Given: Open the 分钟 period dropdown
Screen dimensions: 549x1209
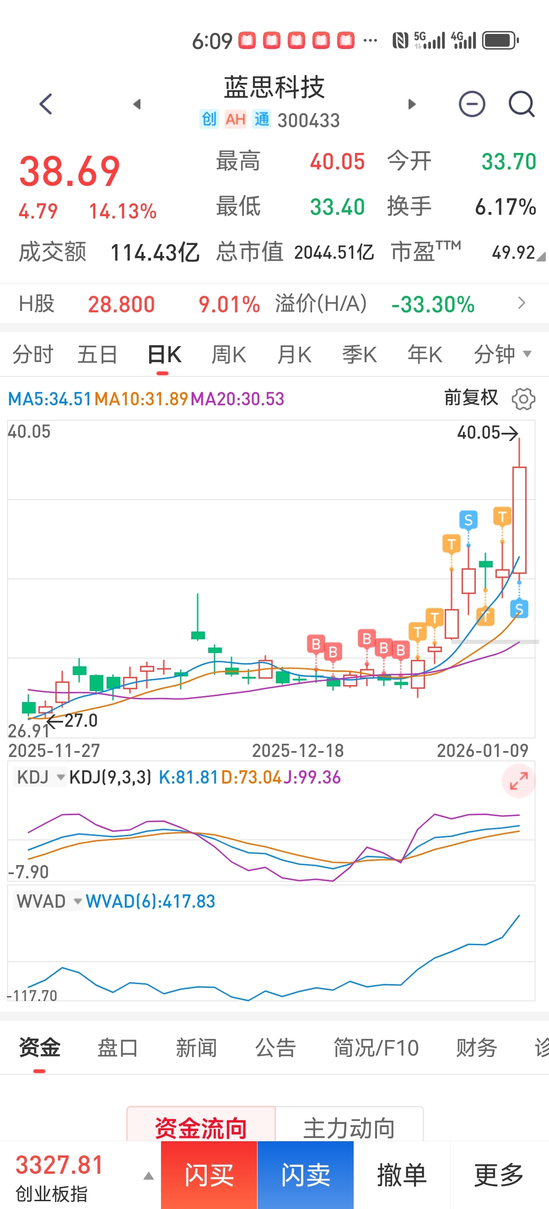Looking at the screenshot, I should (503, 354).
